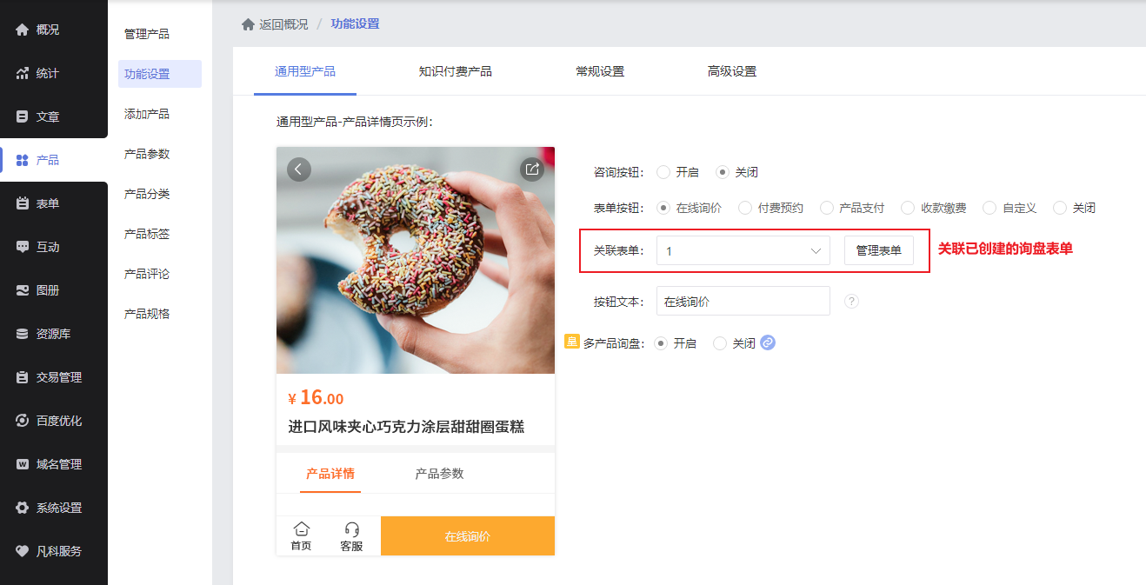This screenshot has height=585, width=1146.
Task: Switch to the 知识付费产品 tab
Action: point(456,71)
